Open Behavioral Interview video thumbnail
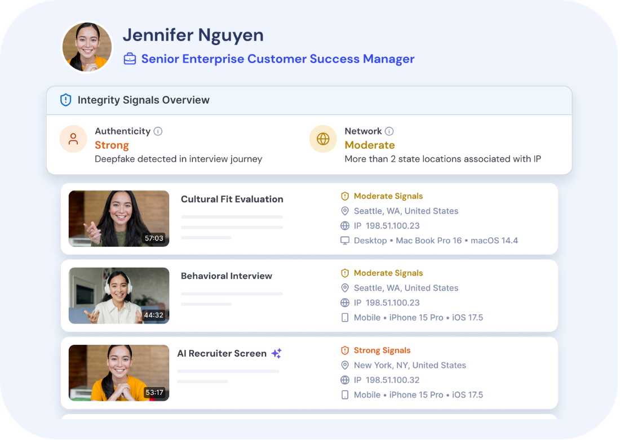The height and width of the screenshot is (440, 620). click(119, 296)
